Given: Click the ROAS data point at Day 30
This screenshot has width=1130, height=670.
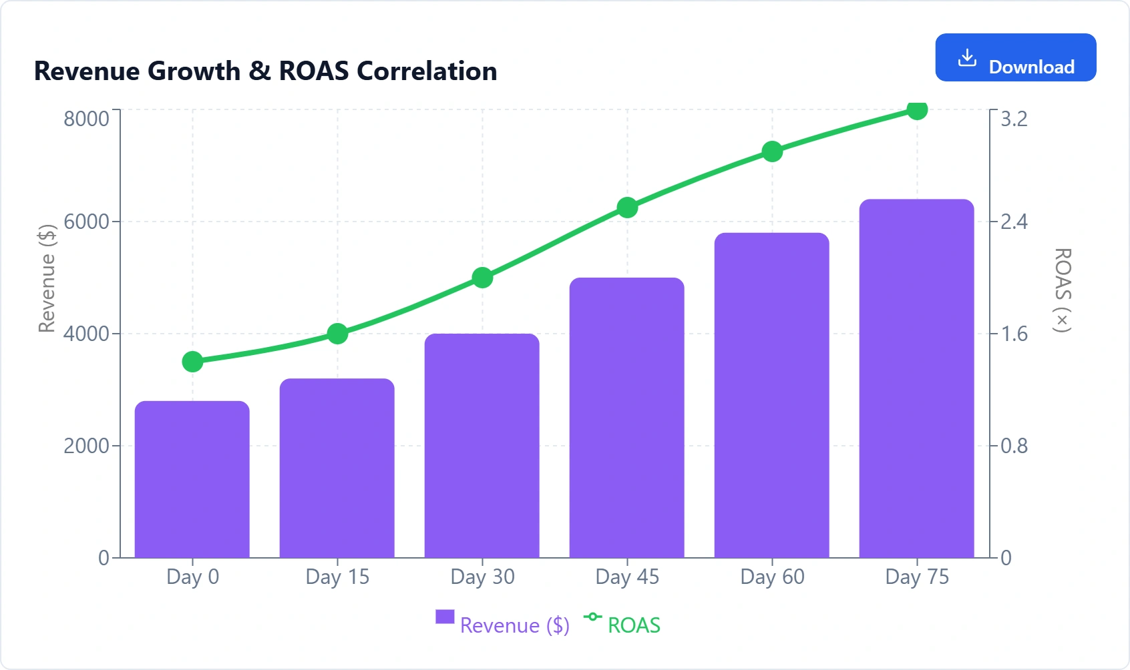Looking at the screenshot, I should coord(482,278).
